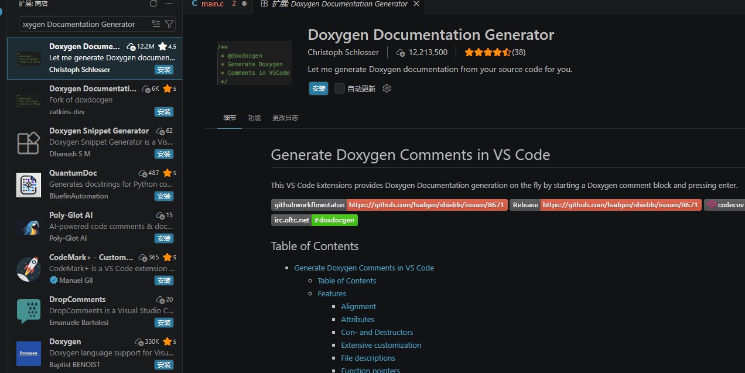The width and height of the screenshot is (745, 373).
Task: Select the Doxygen Documentation Generator tab
Action: [x=340, y=4]
